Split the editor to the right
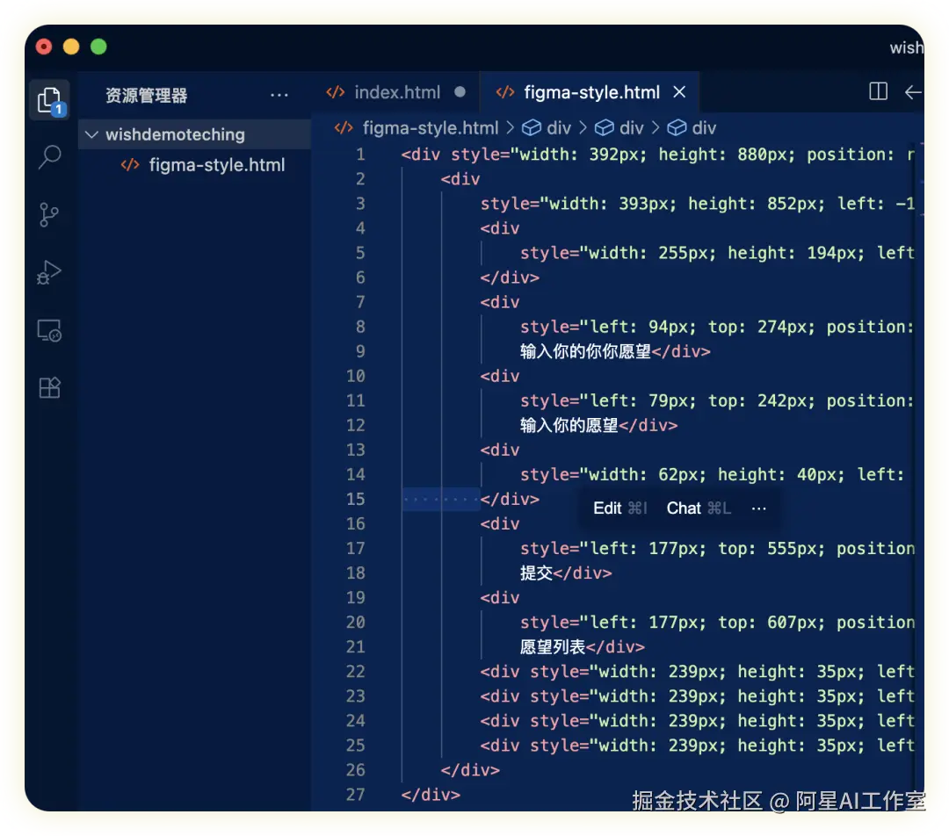The width and height of the screenshot is (949, 836). [x=878, y=92]
